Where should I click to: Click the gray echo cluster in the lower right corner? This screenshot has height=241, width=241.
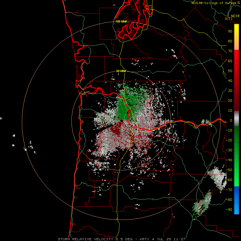[x=202, y=205]
